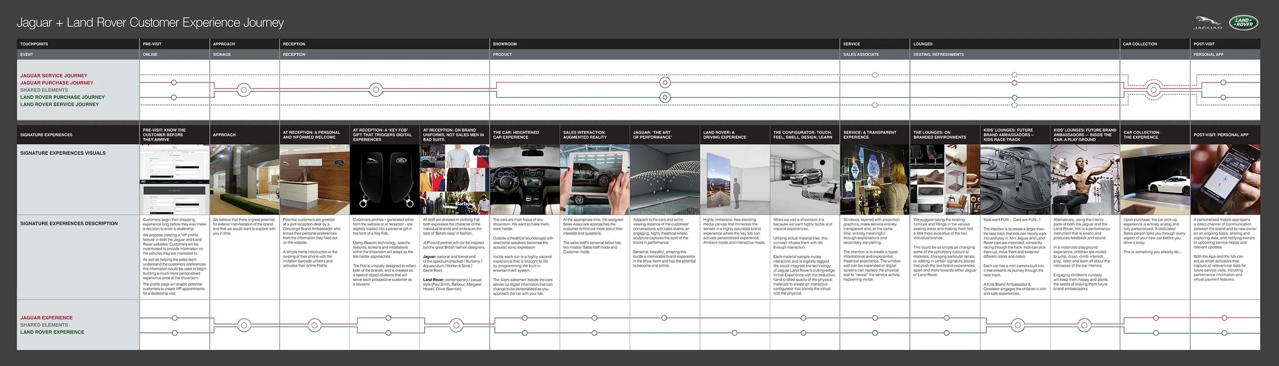Click the "JAGUAR: 'THE ART OF PERFORMANCE'" heading

tap(652, 135)
